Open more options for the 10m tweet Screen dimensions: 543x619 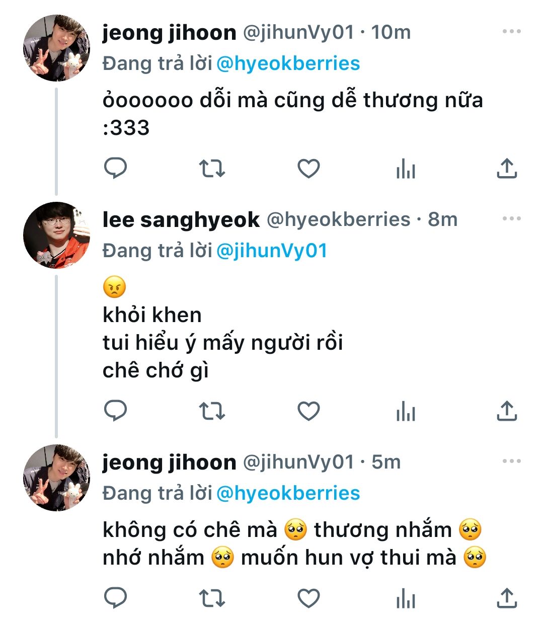pyautogui.click(x=512, y=32)
